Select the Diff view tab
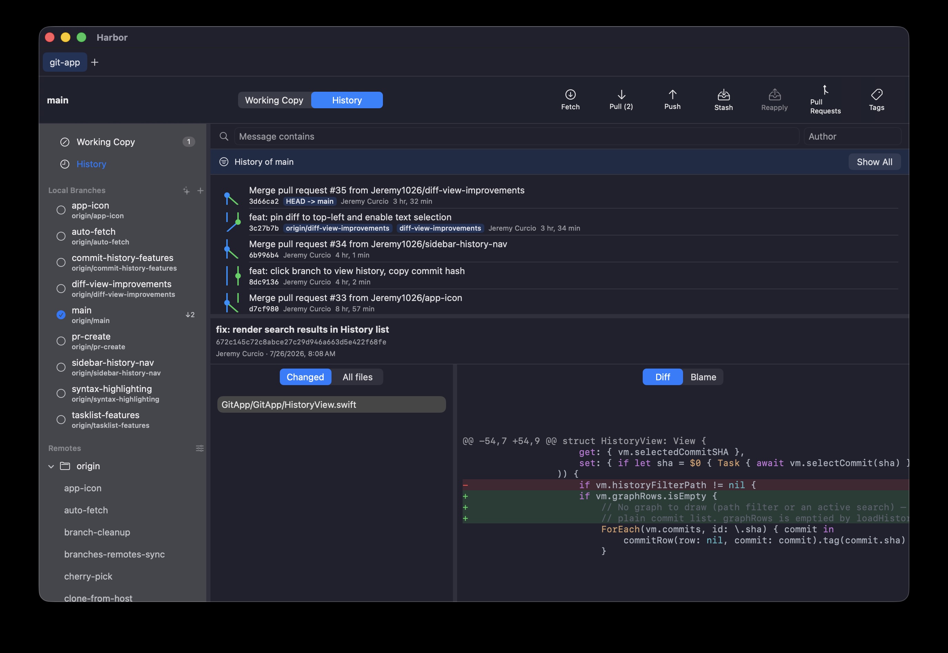Image resolution: width=948 pixels, height=653 pixels. click(x=663, y=377)
